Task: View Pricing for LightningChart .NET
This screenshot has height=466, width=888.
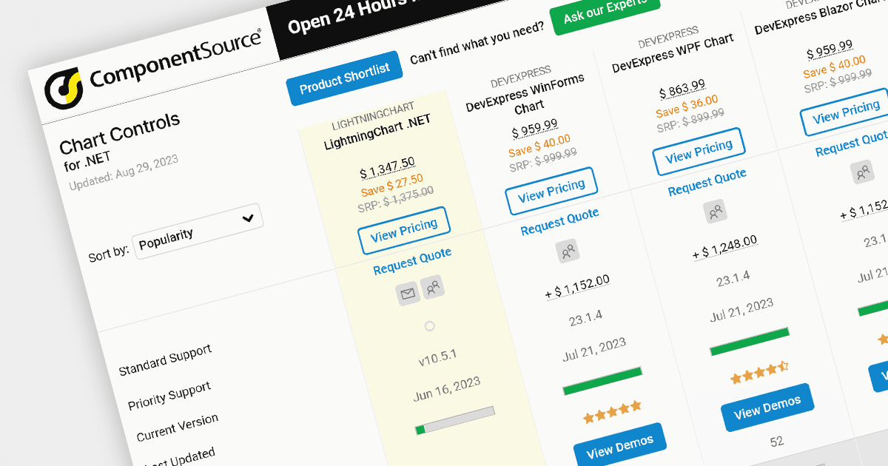Action: tap(403, 230)
